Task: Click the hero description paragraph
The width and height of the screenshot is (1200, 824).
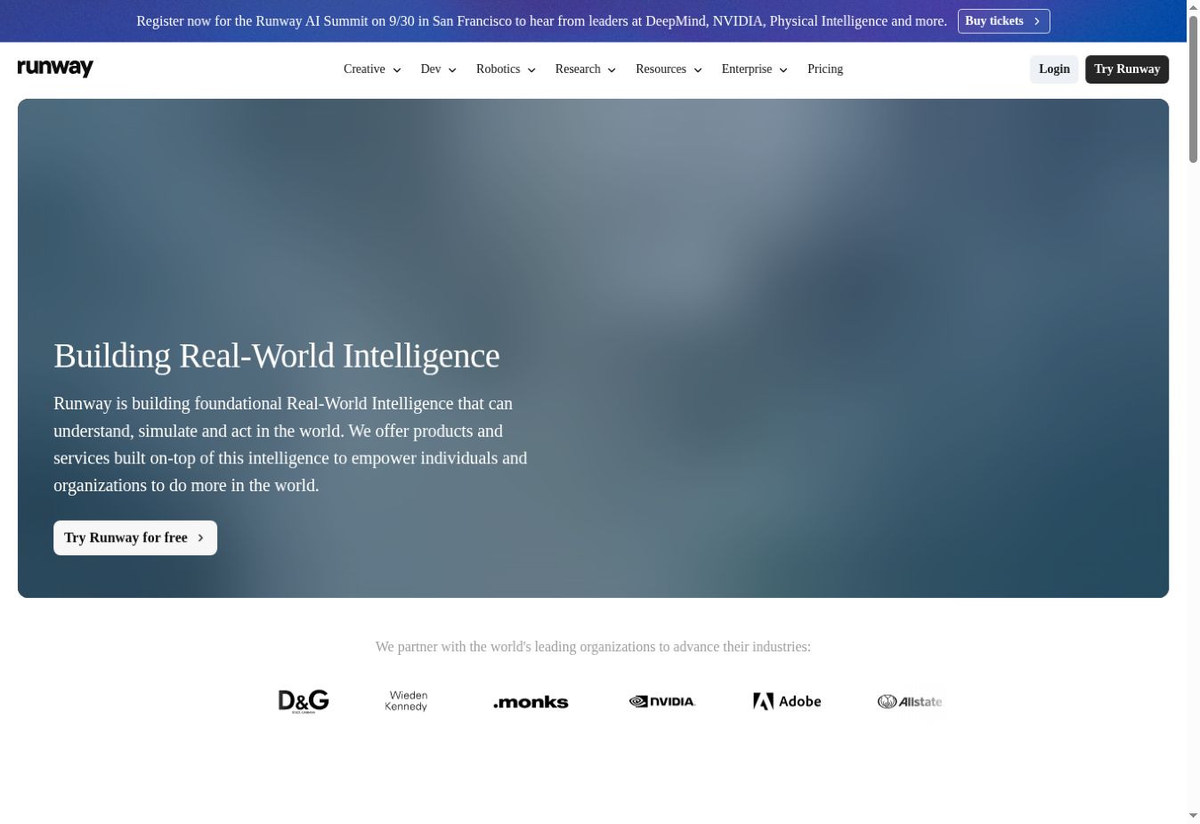Action: 290,444
